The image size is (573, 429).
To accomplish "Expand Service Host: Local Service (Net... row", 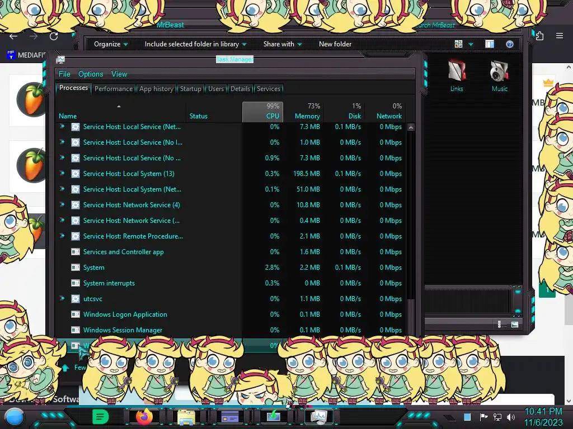I will [62, 126].
